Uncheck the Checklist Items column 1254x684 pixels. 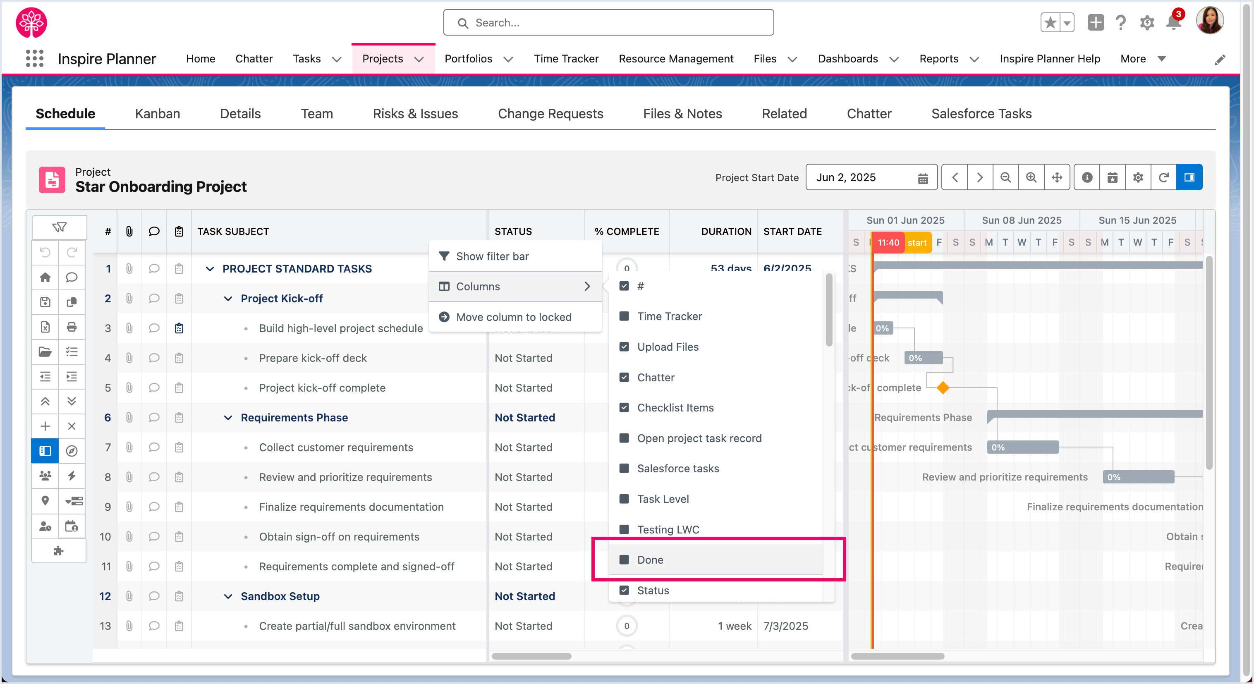pos(624,407)
